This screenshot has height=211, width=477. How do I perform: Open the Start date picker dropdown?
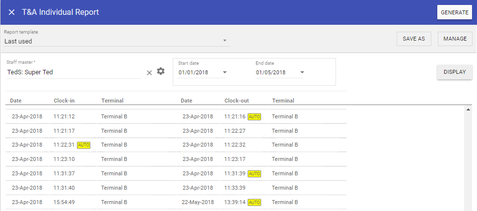coord(224,73)
